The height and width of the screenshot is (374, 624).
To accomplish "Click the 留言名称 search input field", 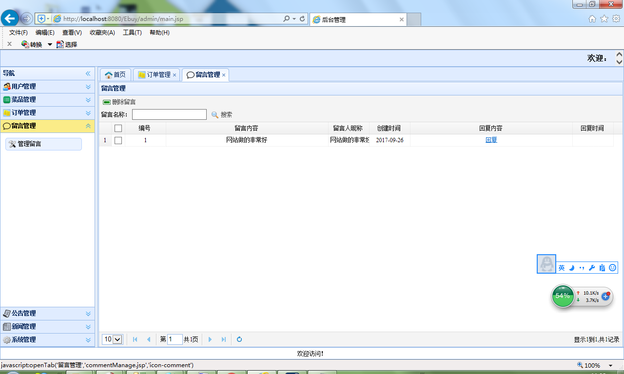I will 169,114.
